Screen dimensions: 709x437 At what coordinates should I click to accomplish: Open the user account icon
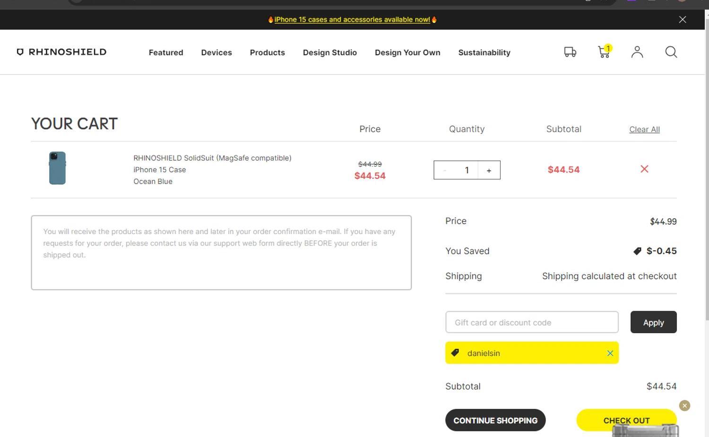(x=637, y=52)
